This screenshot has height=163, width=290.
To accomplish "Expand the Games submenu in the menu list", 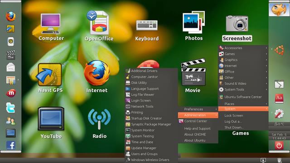I will [x=243, y=54].
